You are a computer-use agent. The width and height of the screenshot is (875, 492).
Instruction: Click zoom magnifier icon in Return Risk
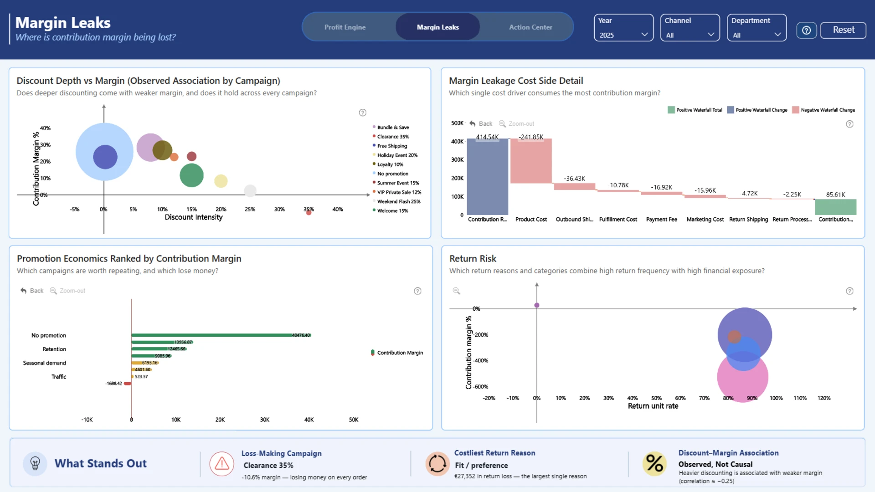point(456,291)
